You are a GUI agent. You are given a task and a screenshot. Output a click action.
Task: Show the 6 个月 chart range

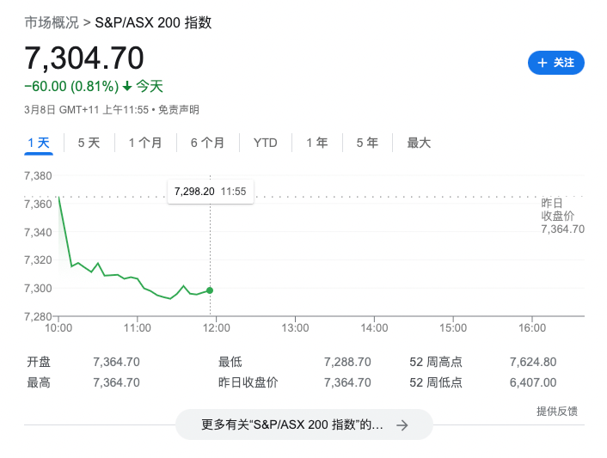tap(207, 143)
